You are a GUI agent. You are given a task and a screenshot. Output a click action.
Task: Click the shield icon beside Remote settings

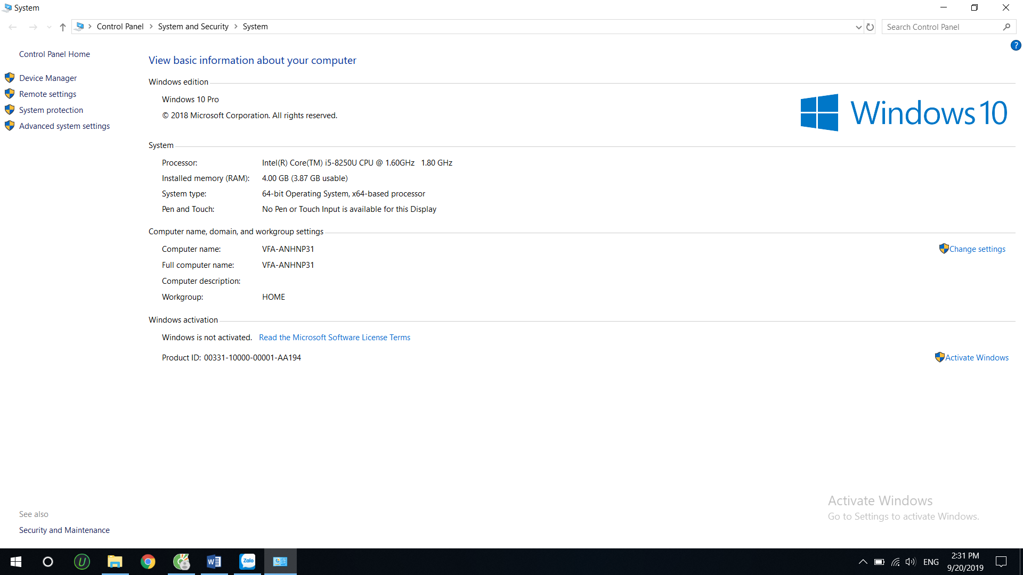click(10, 94)
